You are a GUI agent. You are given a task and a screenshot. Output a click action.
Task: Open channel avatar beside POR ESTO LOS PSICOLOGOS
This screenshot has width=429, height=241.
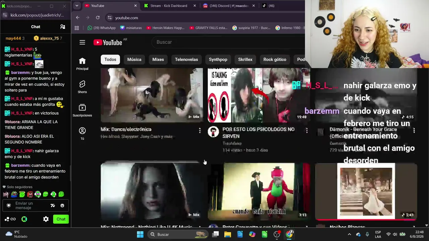click(213, 132)
